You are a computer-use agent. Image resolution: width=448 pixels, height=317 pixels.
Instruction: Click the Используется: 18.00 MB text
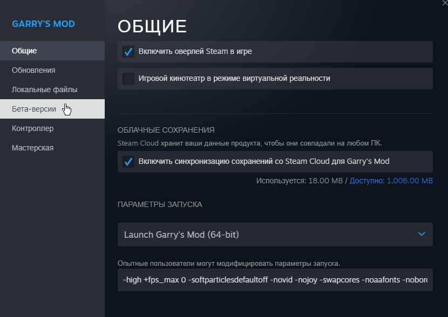299,181
